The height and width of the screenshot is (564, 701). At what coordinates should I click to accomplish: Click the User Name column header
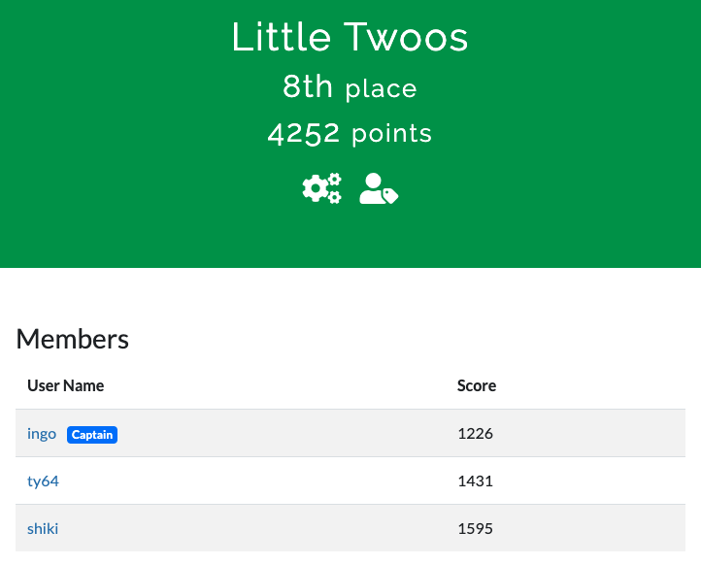click(x=65, y=385)
